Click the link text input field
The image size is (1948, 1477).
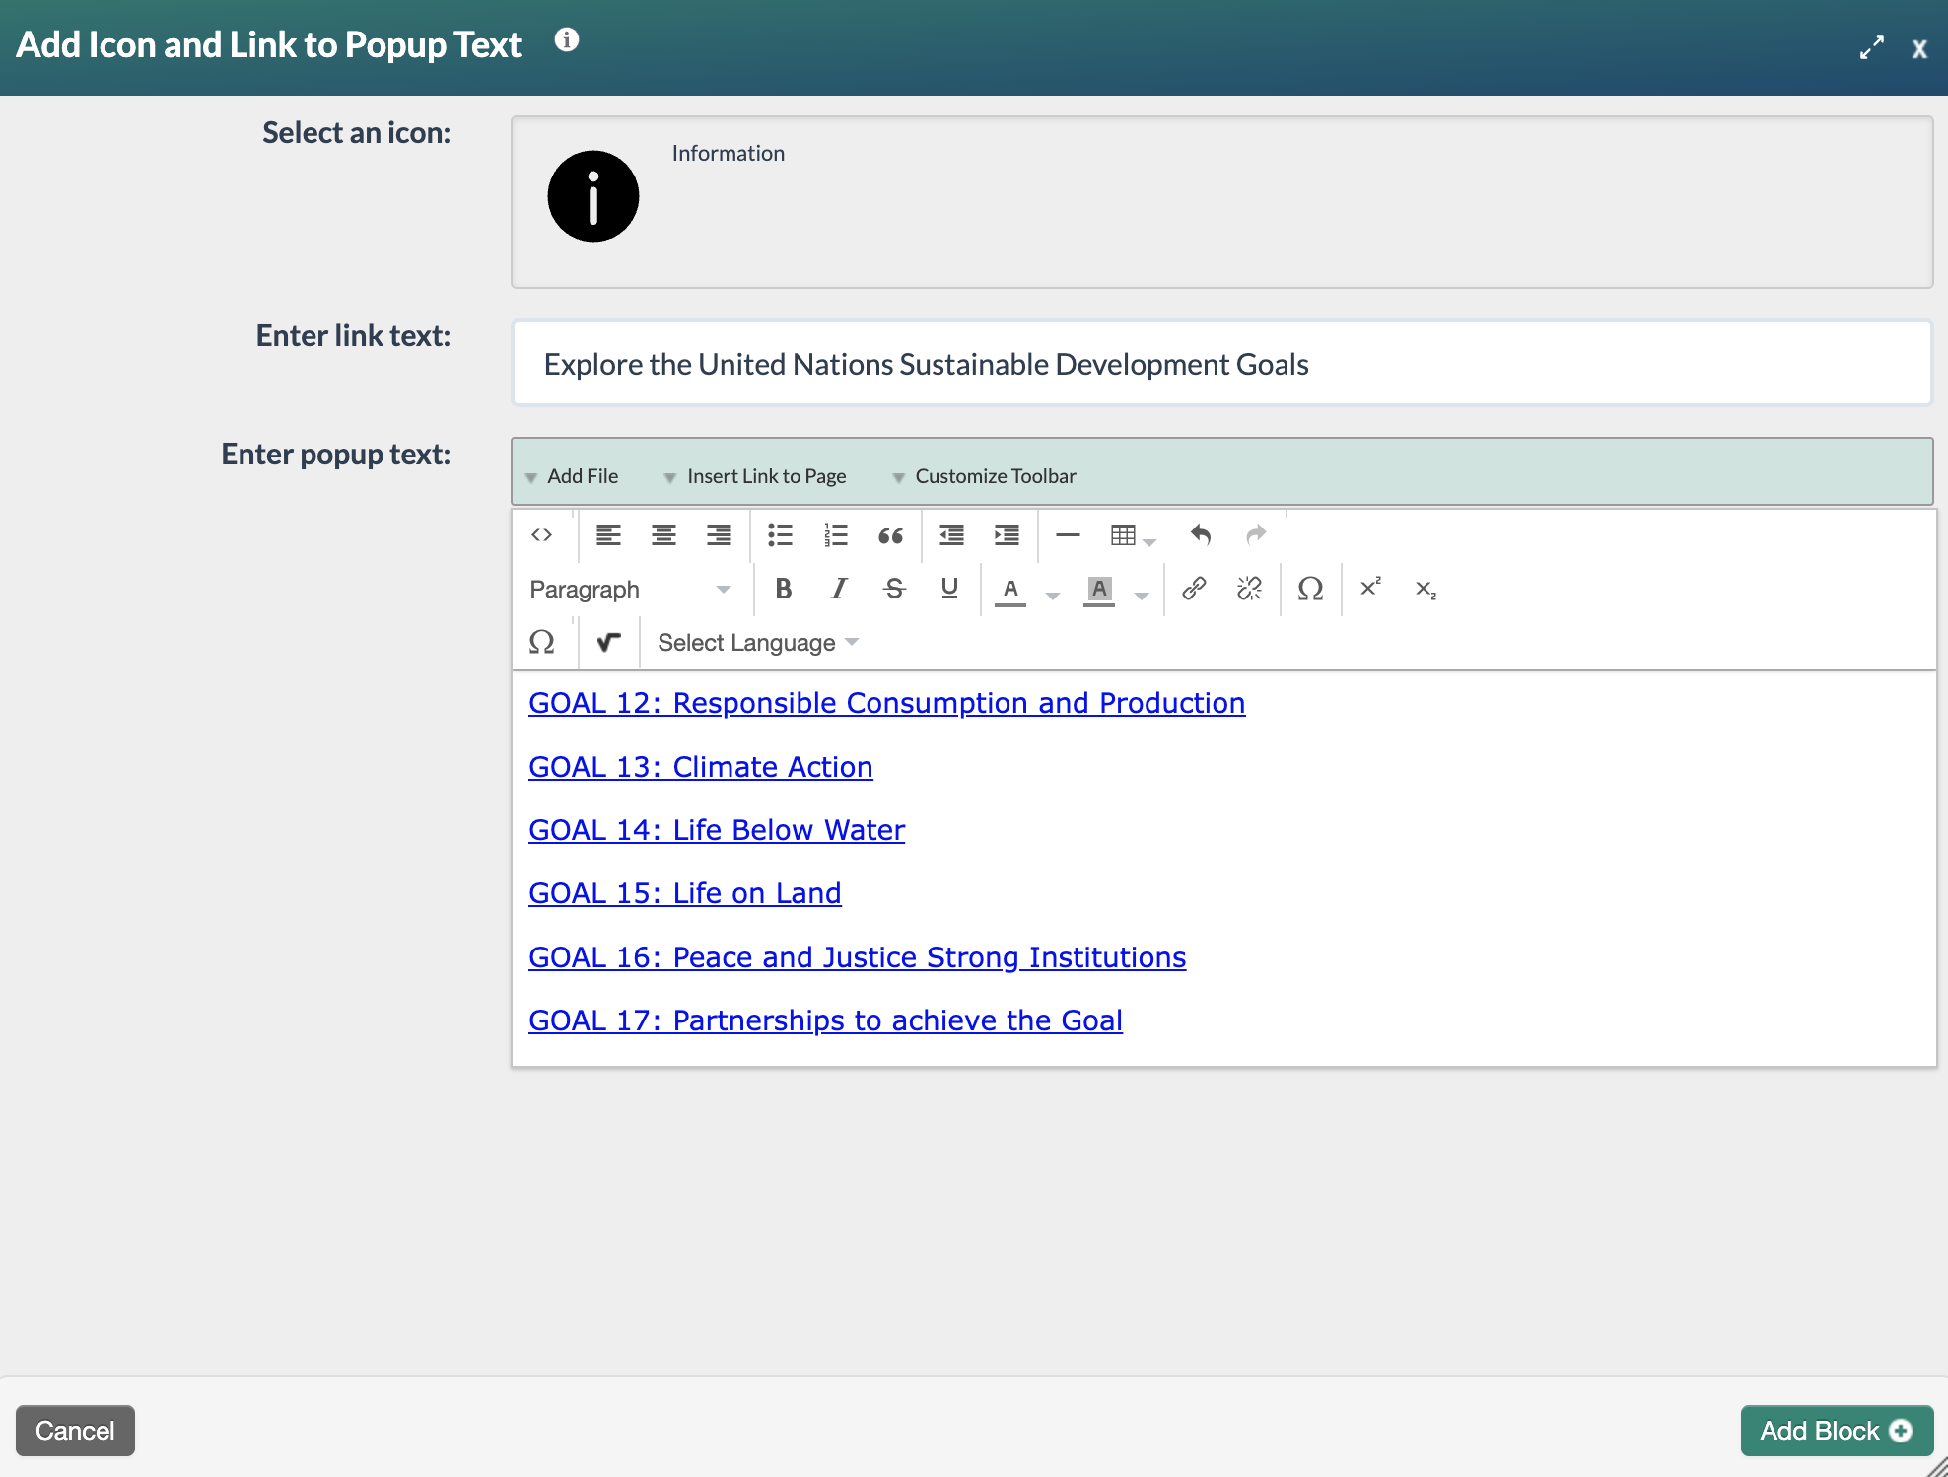(x=1221, y=364)
